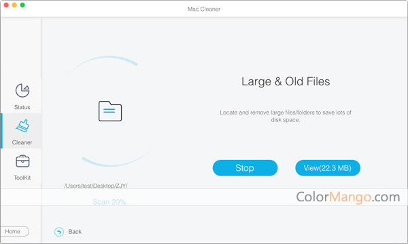
Task: Switch to the Cleaner tab label
Action: click(22, 142)
